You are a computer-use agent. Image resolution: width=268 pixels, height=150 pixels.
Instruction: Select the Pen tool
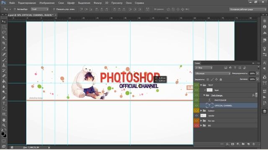tap(4, 98)
